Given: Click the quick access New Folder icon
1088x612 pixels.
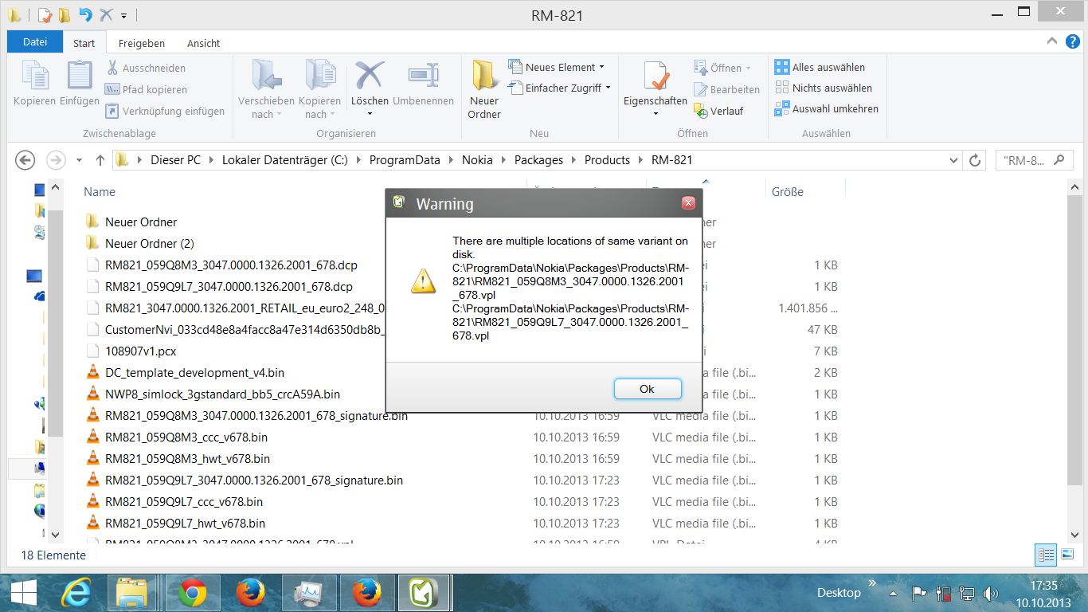Looking at the screenshot, I should 64,14.
